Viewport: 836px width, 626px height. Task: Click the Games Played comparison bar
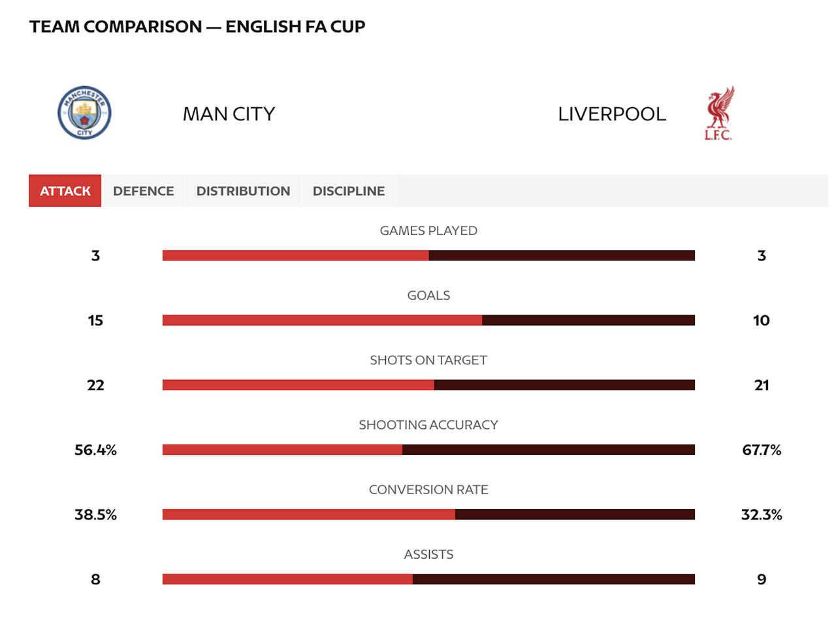click(428, 255)
